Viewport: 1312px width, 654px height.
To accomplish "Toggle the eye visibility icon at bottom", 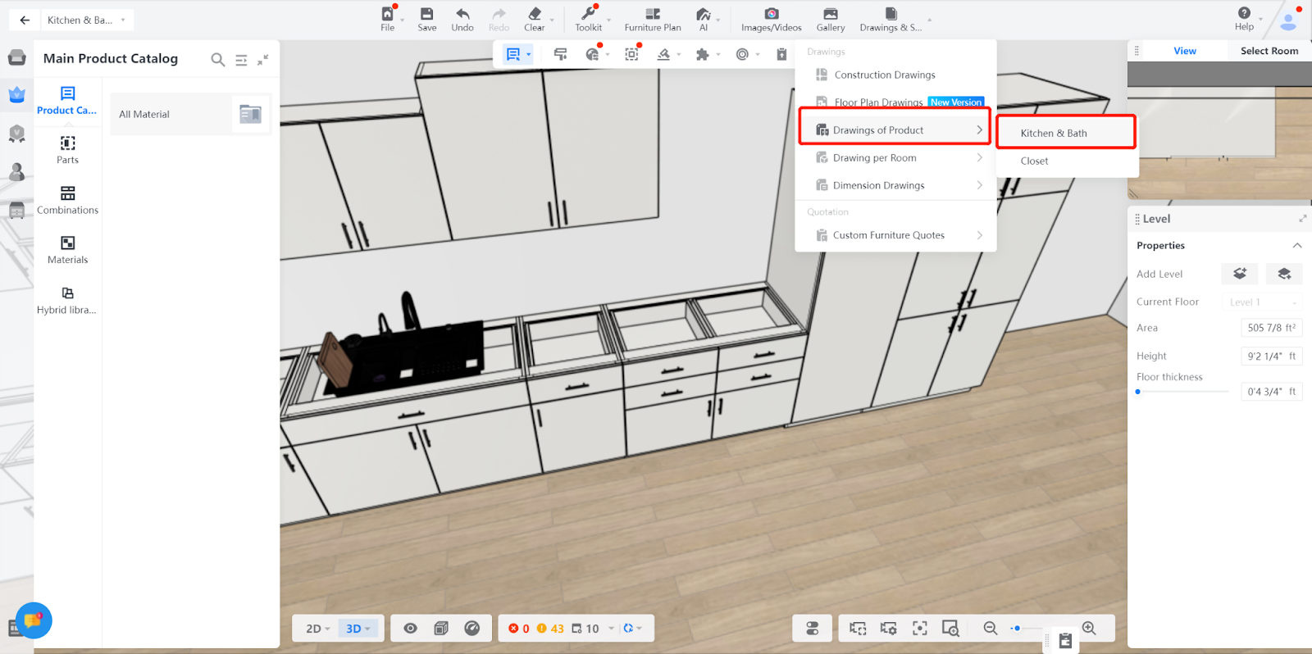I will click(411, 629).
